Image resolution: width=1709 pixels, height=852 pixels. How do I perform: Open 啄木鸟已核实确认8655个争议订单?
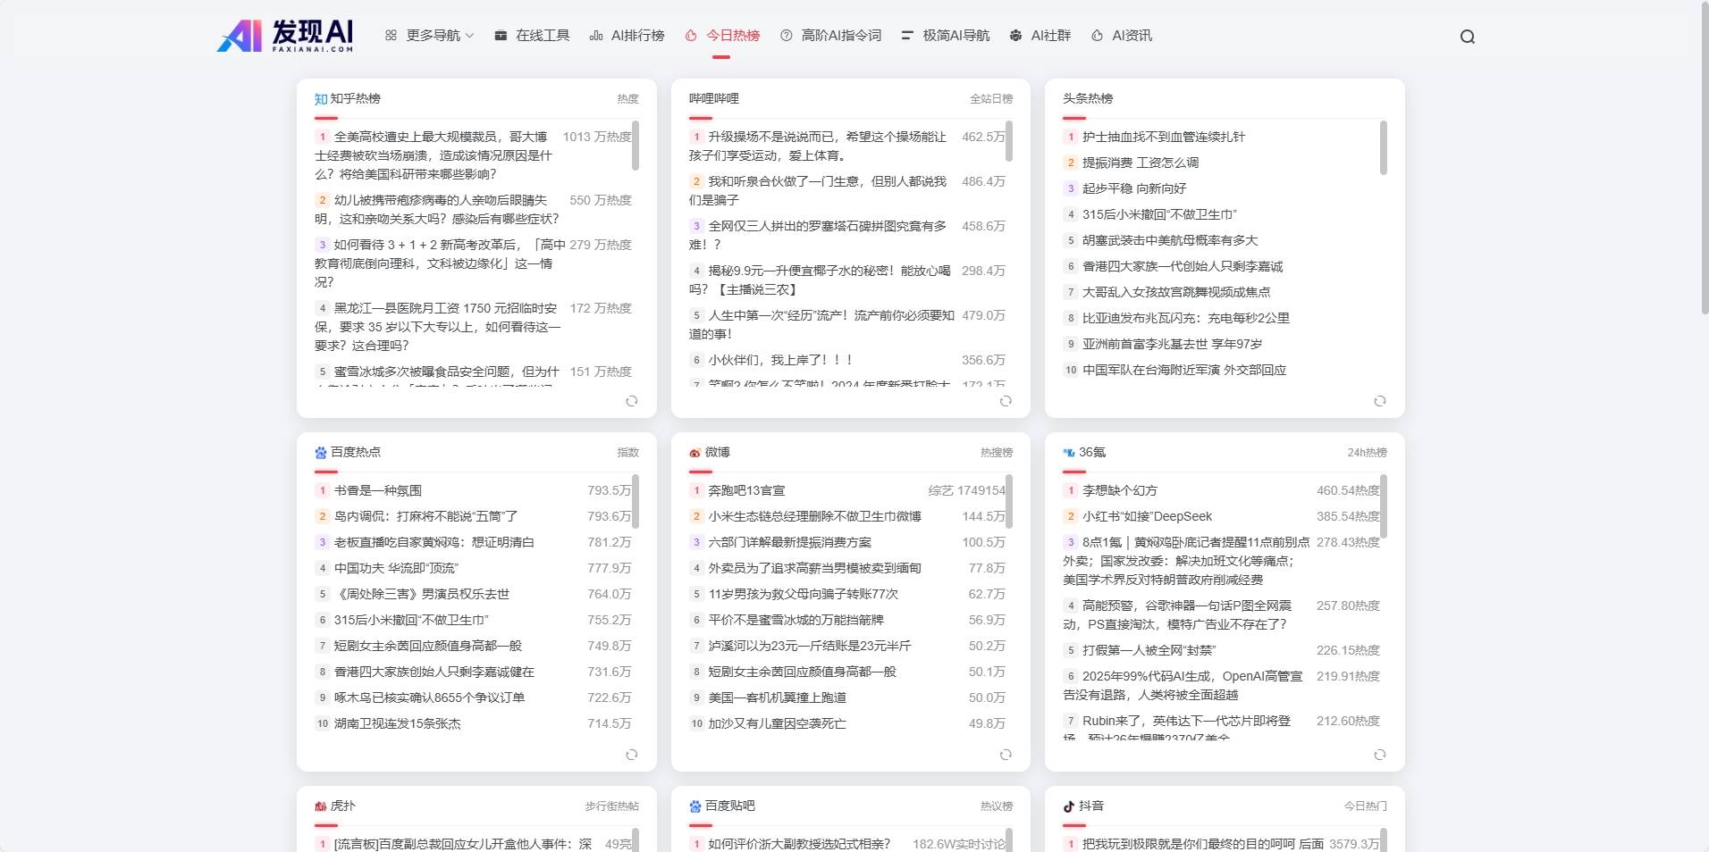430,697
